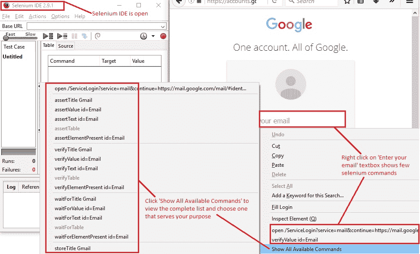This screenshot has width=420, height=254.
Task: Open the Options menu
Action: point(60,16)
